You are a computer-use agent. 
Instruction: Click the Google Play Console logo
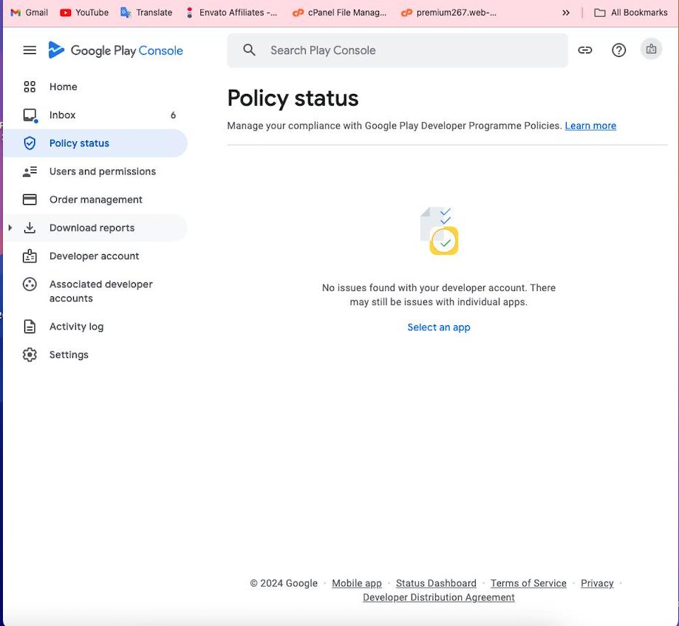115,50
